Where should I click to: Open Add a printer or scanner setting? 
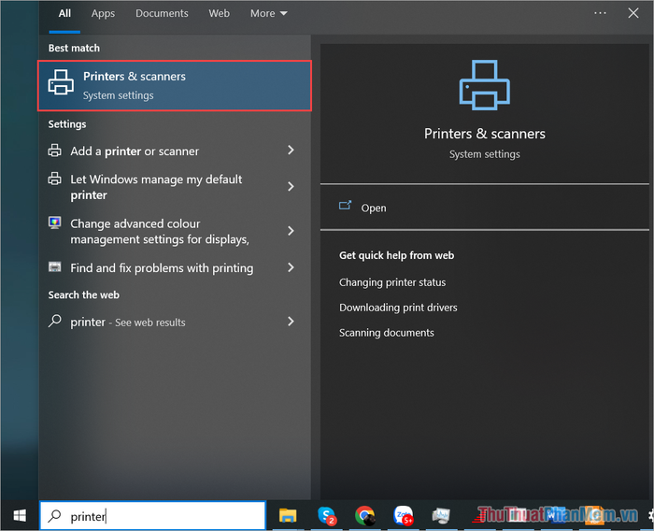[x=175, y=151]
